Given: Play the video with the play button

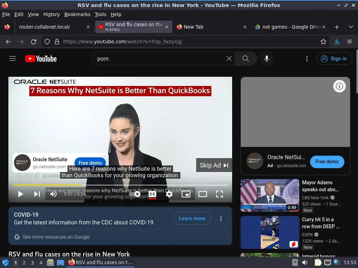Looking at the screenshot, I should [21, 194].
